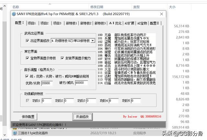Switch to the 配置 I tab

tap(19, 23)
